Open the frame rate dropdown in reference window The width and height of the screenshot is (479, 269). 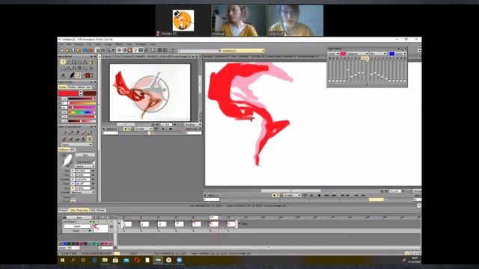[144, 129]
